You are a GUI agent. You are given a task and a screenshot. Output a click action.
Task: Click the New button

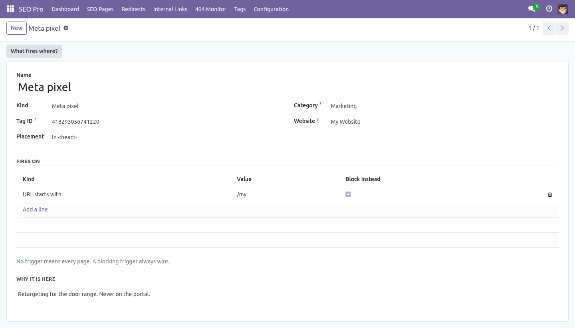[16, 28]
